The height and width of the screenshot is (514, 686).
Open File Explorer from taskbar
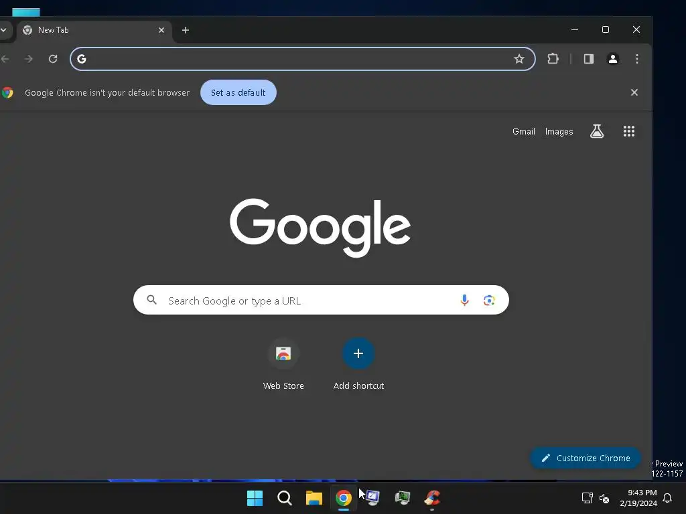tap(314, 498)
